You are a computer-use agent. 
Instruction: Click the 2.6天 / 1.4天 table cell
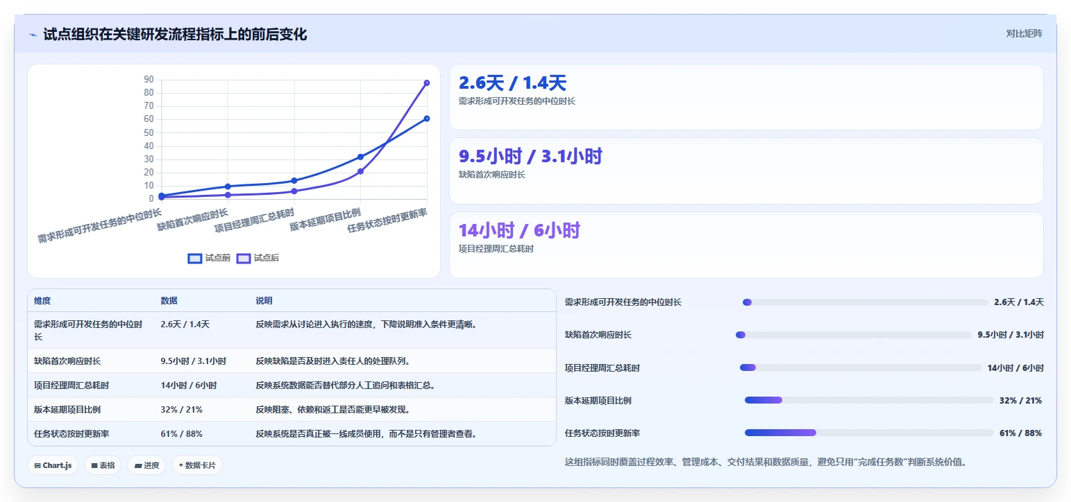(185, 324)
